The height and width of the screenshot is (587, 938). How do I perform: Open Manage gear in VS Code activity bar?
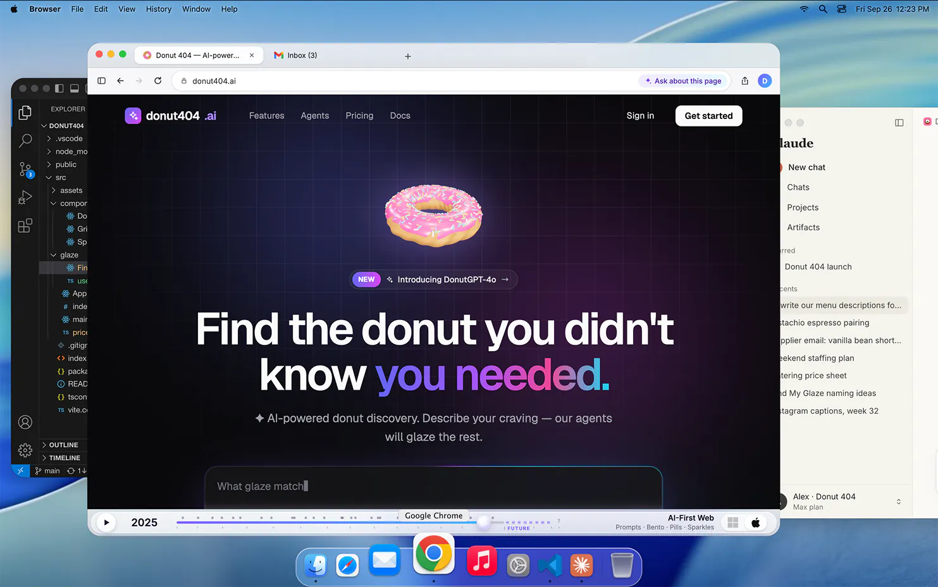[x=25, y=450]
